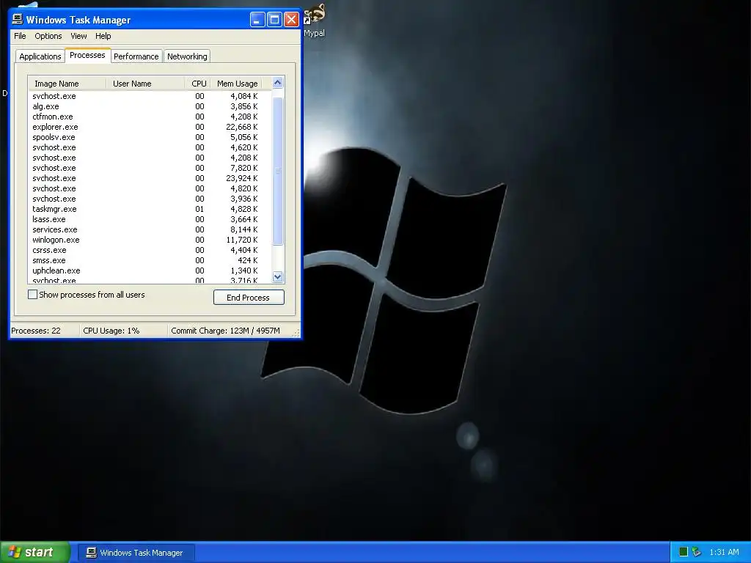This screenshot has width=751, height=563.
Task: Select the winlogon.exe process
Action: (x=150, y=240)
